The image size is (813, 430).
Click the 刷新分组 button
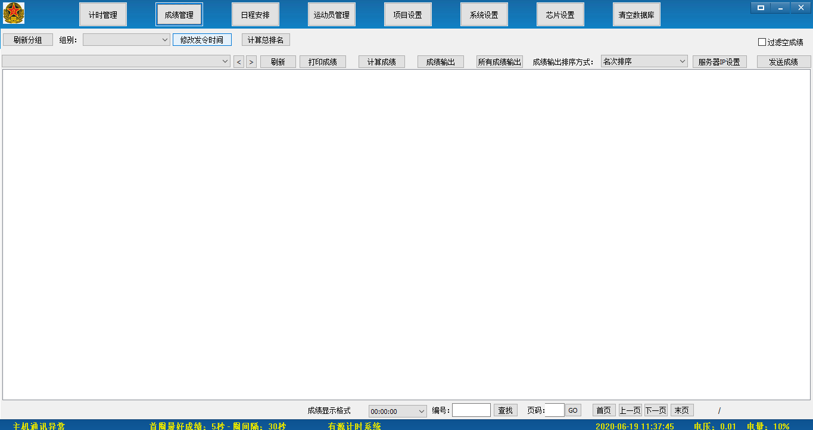(x=28, y=40)
